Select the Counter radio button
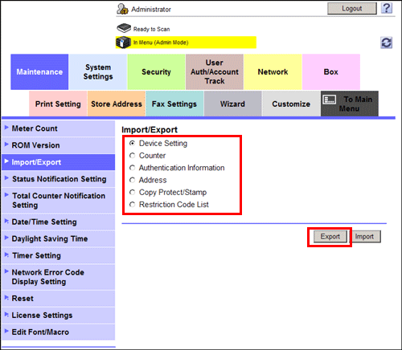The height and width of the screenshot is (350, 402). pos(132,156)
